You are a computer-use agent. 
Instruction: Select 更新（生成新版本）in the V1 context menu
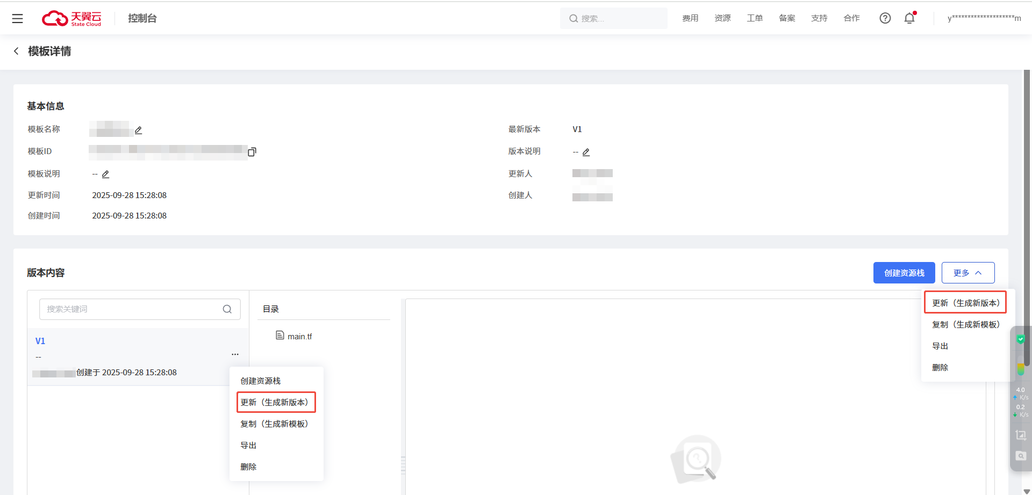click(276, 402)
